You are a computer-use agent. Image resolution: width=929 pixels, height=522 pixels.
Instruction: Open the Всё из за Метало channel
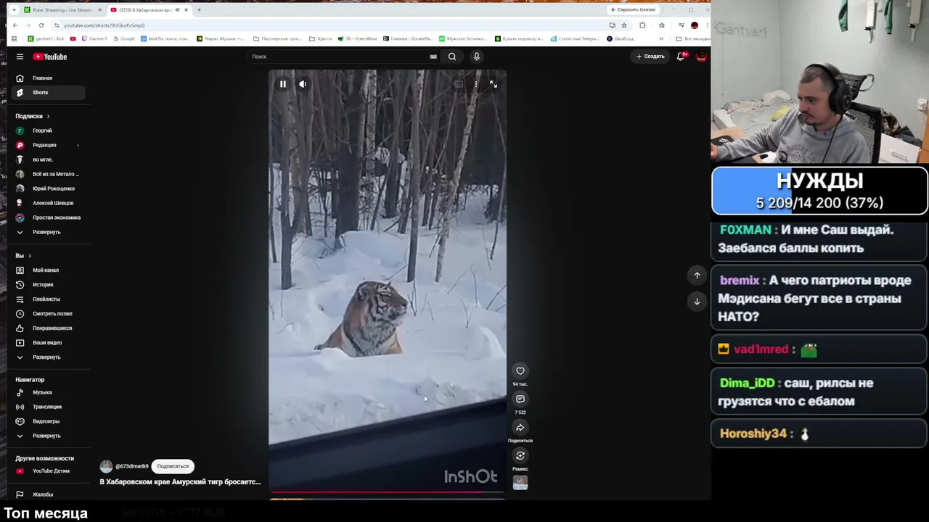point(49,174)
